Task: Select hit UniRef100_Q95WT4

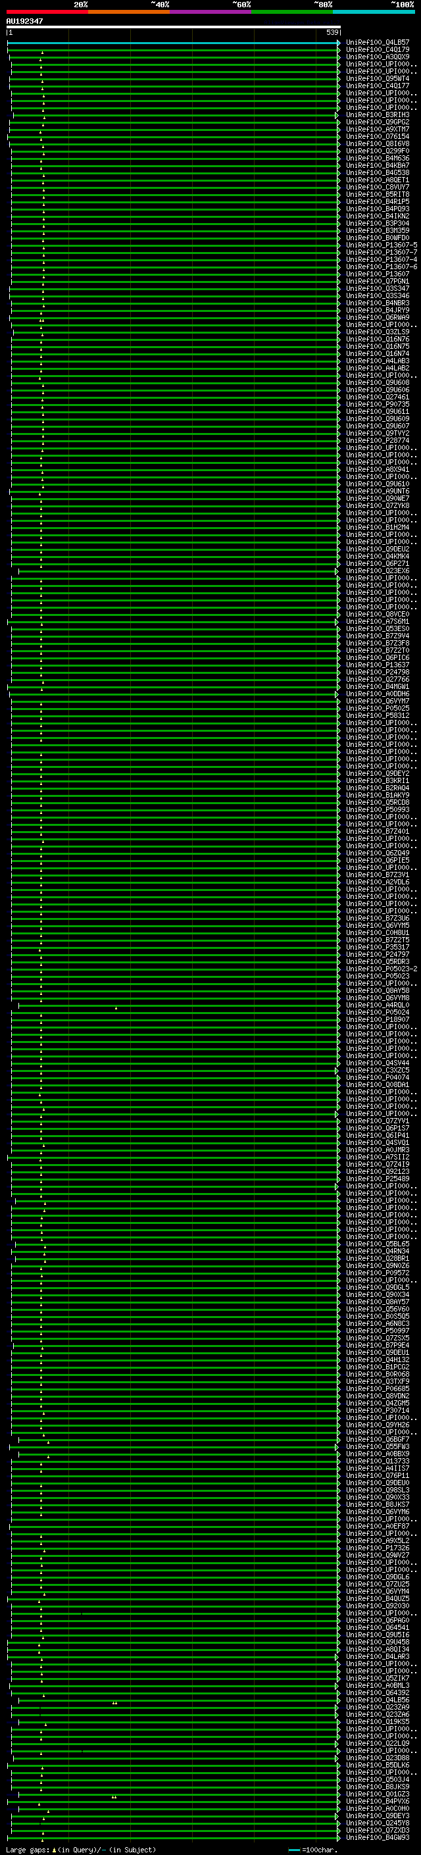Action: tap(378, 78)
